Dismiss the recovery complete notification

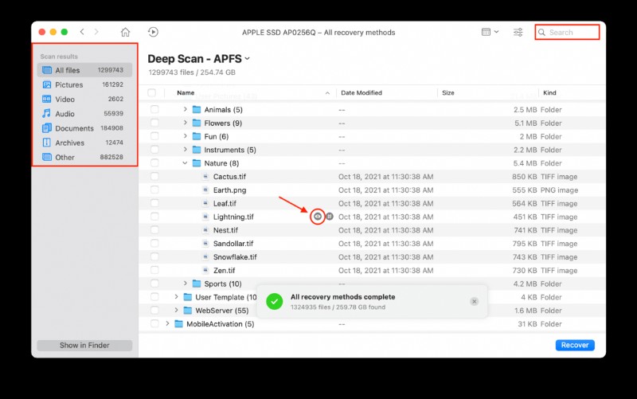[474, 302]
